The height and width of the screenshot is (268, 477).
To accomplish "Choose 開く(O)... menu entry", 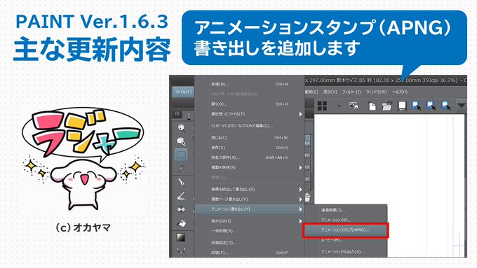I will click(250, 104).
